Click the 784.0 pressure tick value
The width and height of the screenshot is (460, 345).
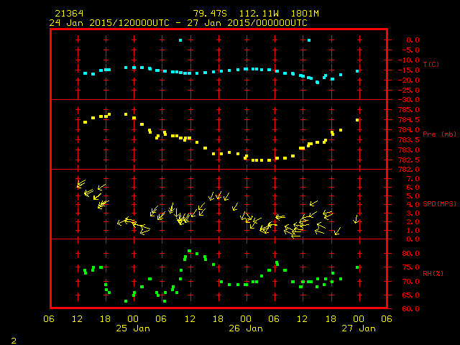(409, 129)
